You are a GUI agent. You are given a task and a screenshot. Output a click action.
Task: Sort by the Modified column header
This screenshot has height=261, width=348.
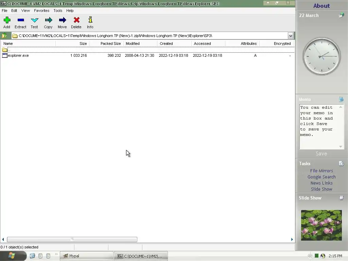coord(140,43)
